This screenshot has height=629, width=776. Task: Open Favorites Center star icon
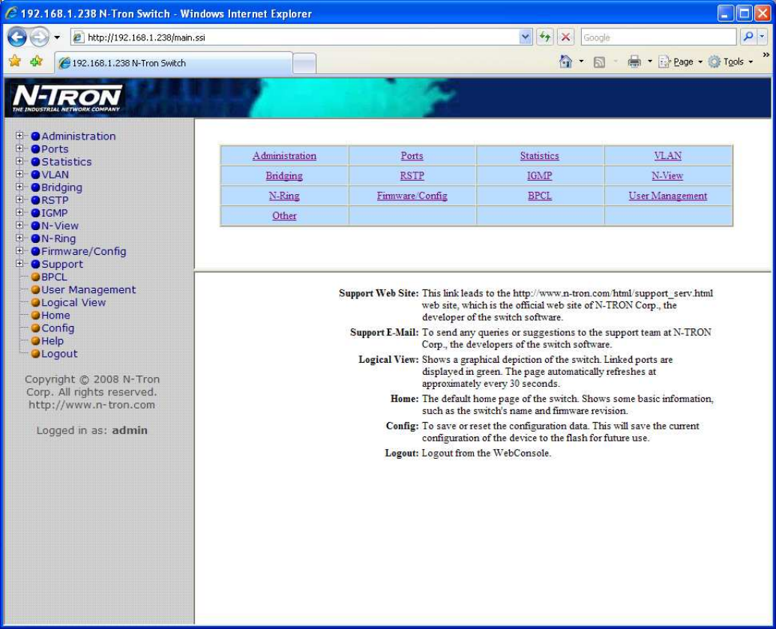tap(15, 61)
